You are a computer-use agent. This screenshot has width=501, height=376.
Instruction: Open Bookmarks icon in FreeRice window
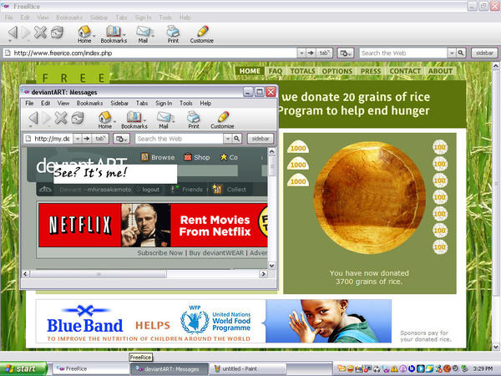[113, 32]
